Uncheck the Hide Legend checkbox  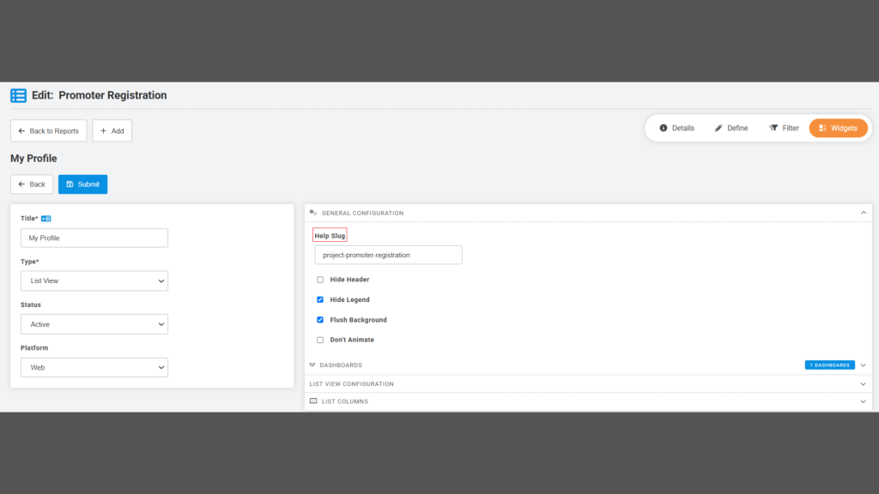320,299
